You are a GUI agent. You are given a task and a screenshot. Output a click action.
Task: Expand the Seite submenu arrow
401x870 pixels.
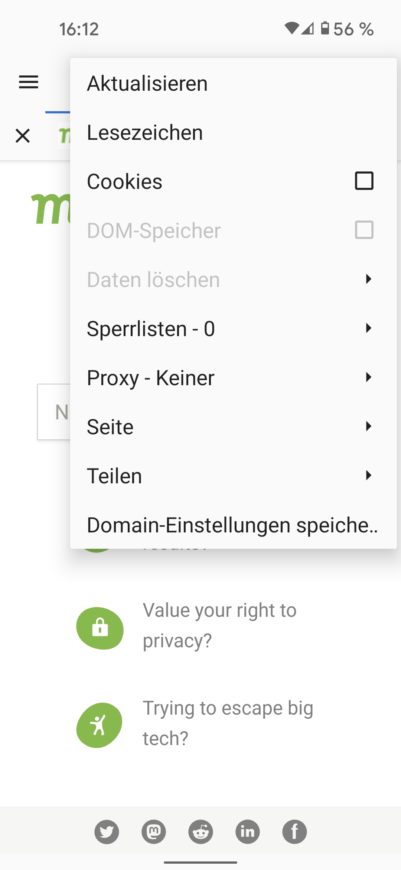pos(368,426)
